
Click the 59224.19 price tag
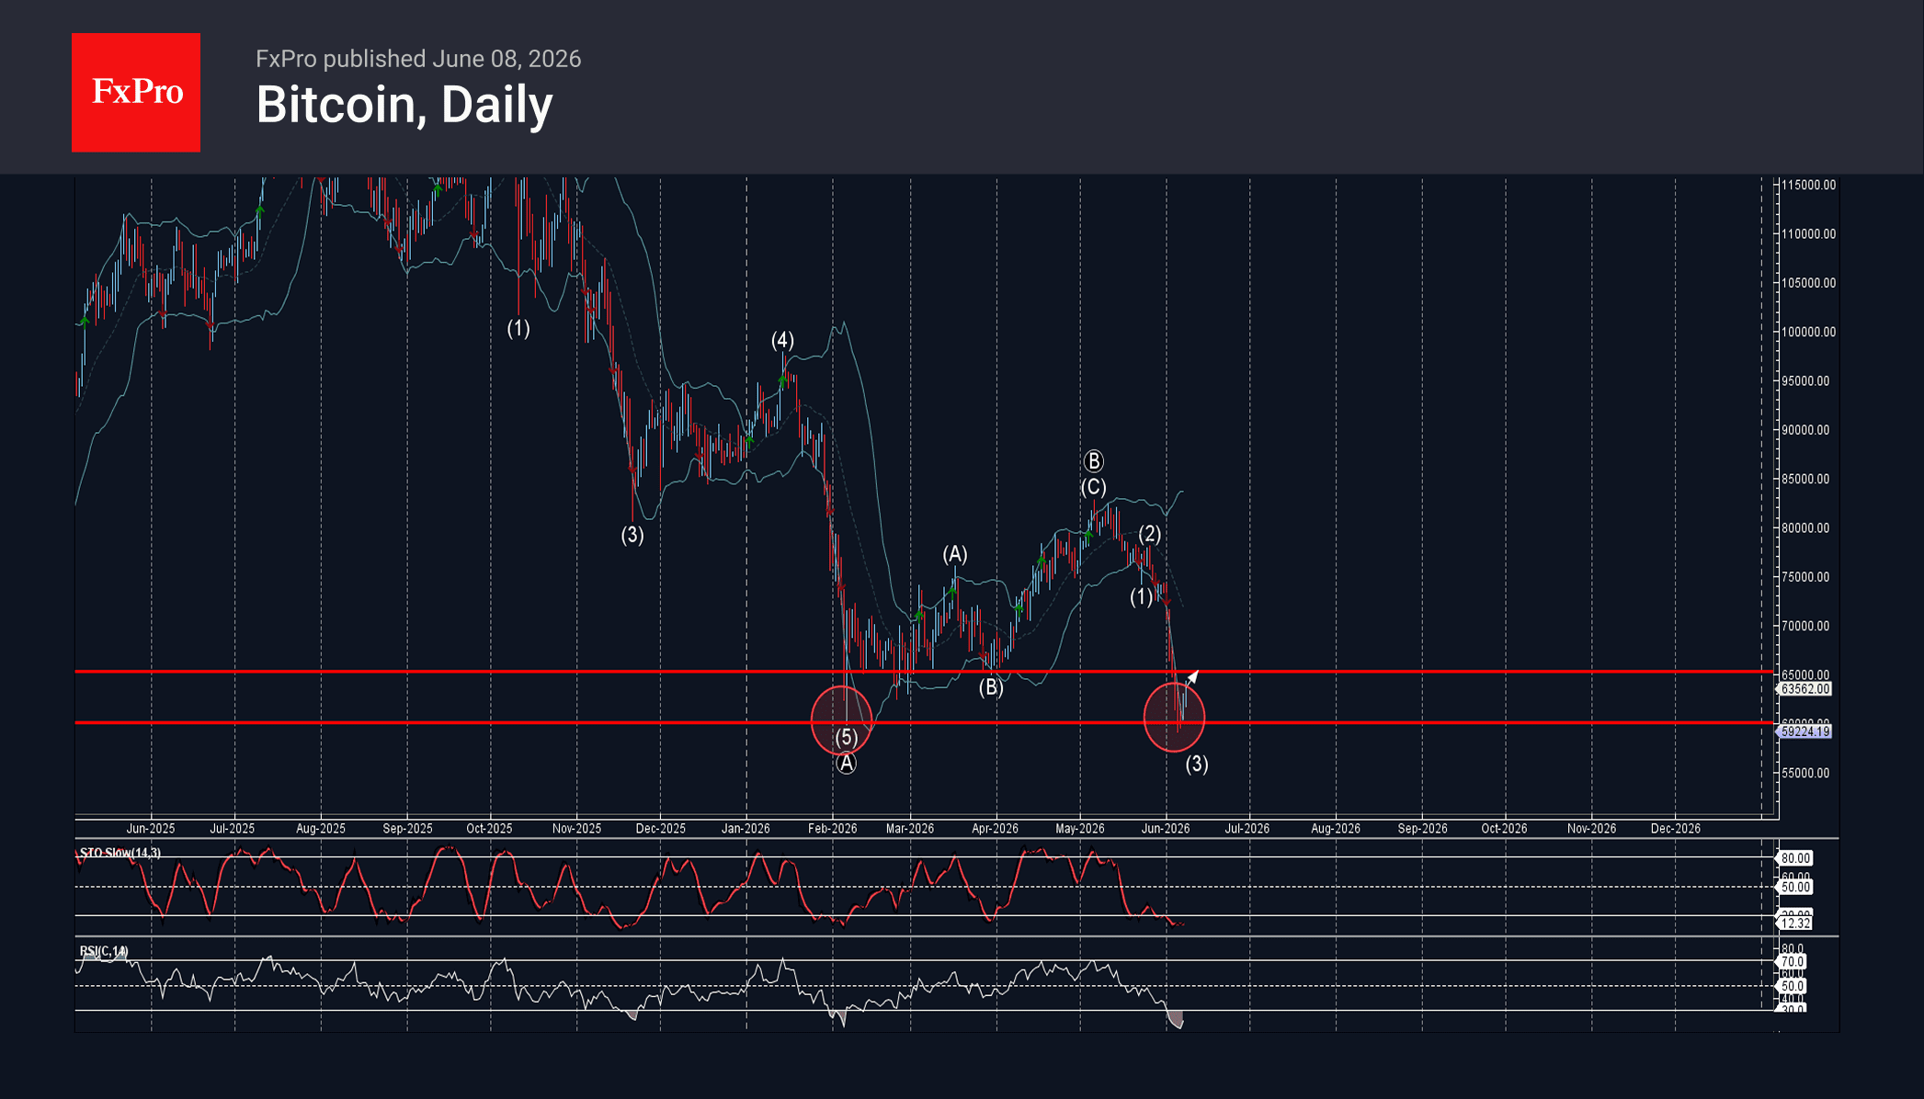coord(1804,731)
